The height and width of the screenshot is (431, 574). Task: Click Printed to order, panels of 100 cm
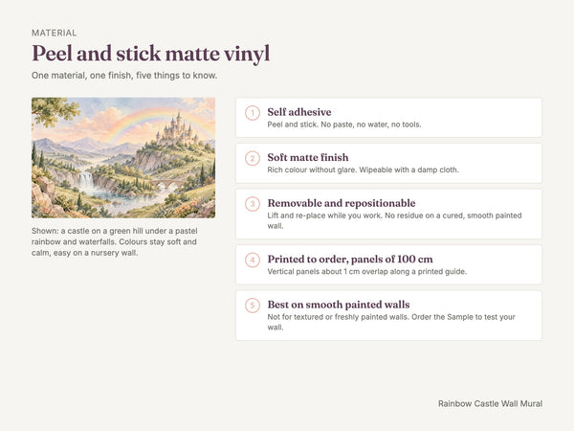[x=350, y=260]
